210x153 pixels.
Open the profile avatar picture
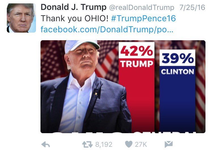click(21, 18)
